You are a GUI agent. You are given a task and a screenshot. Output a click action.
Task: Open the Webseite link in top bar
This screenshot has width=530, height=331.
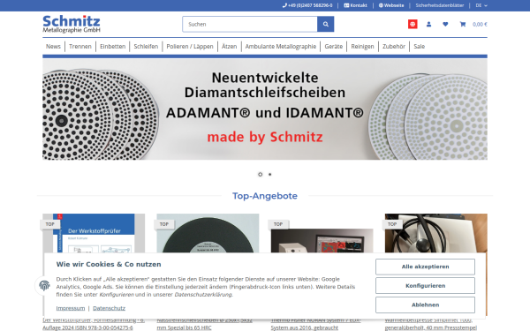coord(391,5)
